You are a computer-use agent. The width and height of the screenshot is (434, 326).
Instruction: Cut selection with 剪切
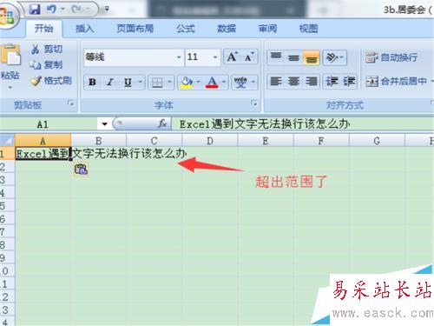(x=47, y=49)
